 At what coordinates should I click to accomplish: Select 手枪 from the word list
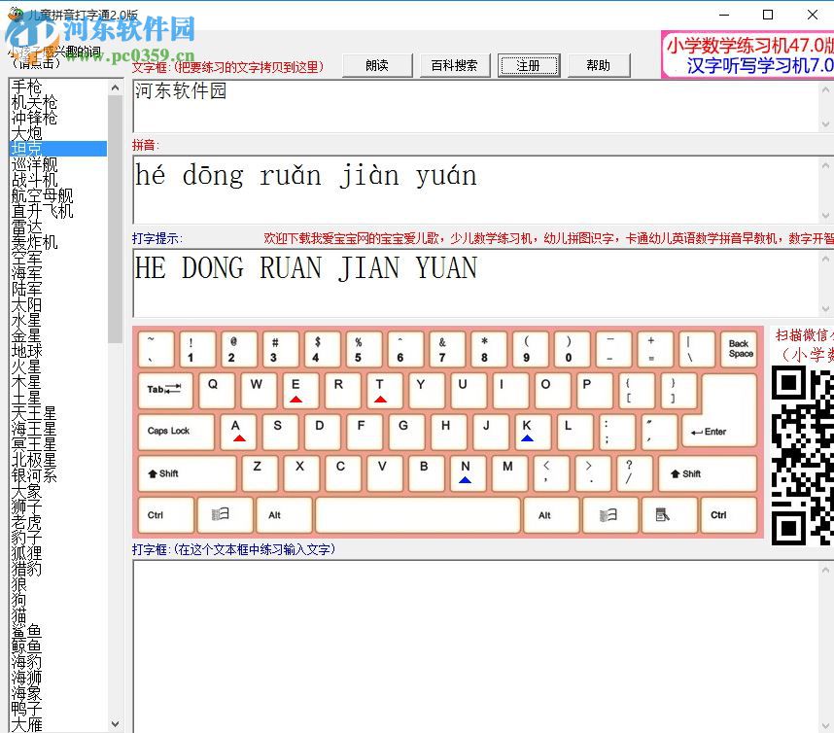[x=26, y=87]
